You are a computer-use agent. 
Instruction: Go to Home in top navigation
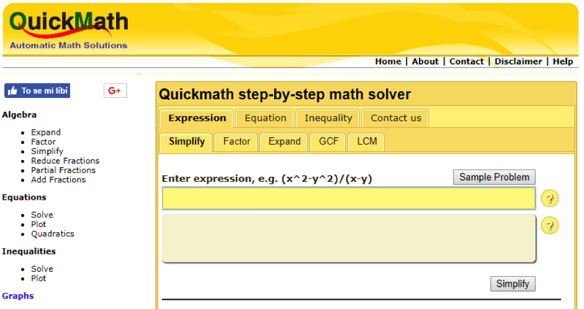[388, 61]
